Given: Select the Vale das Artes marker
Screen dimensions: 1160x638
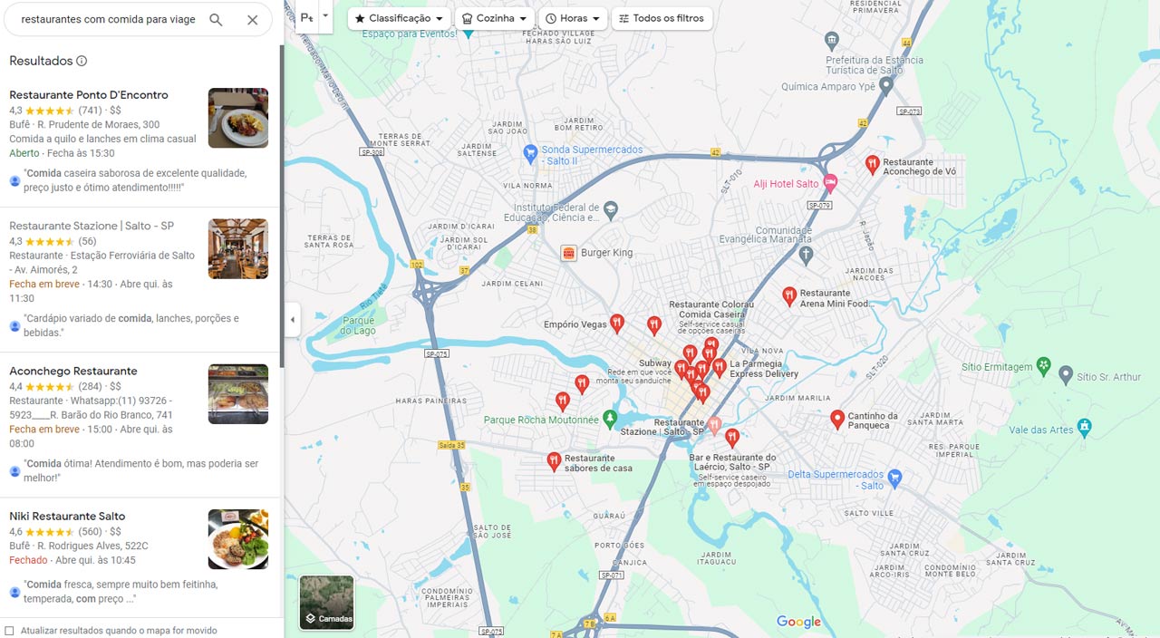Looking at the screenshot, I should 1085,427.
